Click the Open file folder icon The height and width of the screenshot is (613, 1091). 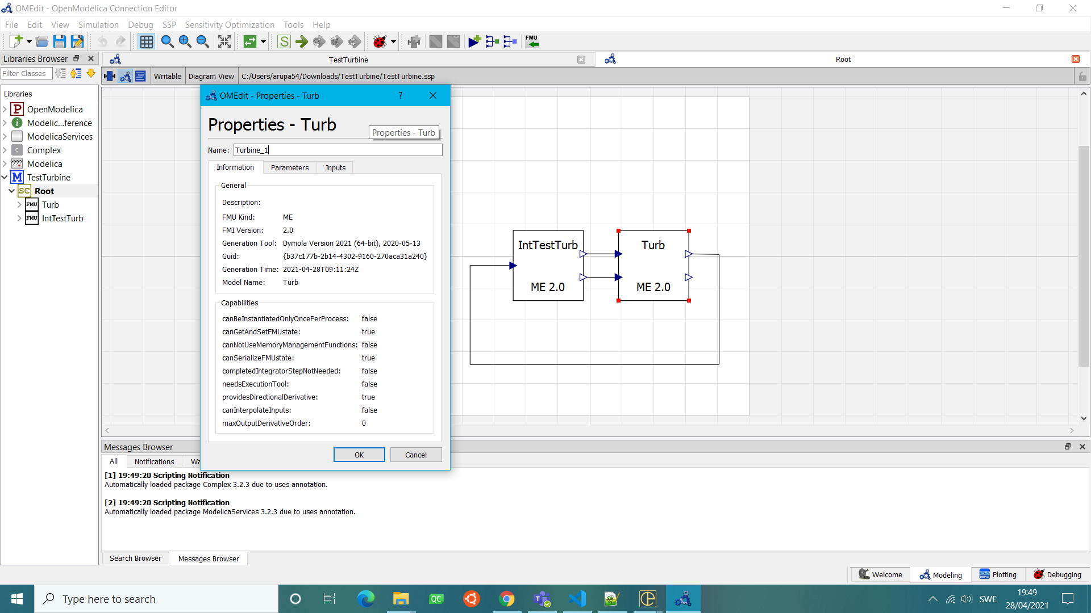(41, 41)
